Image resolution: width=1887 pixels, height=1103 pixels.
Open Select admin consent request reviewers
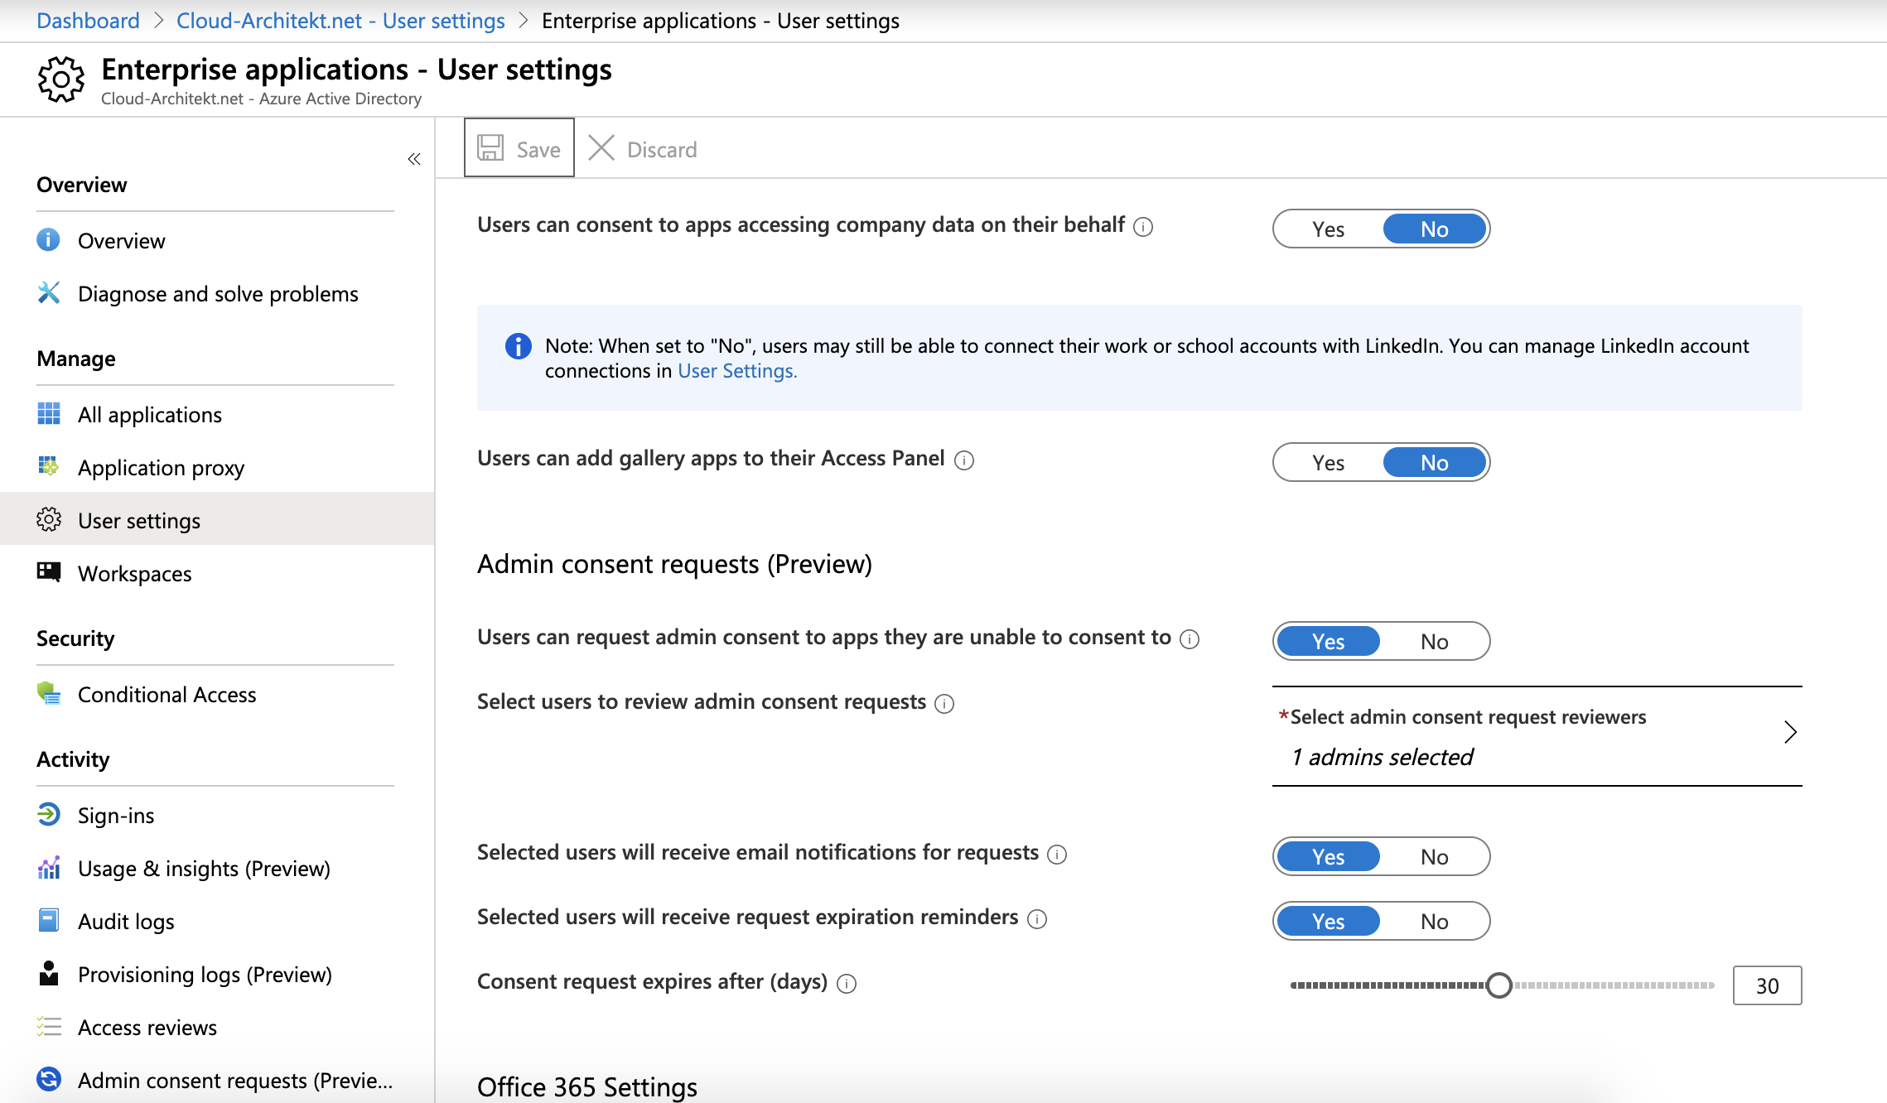[1537, 736]
